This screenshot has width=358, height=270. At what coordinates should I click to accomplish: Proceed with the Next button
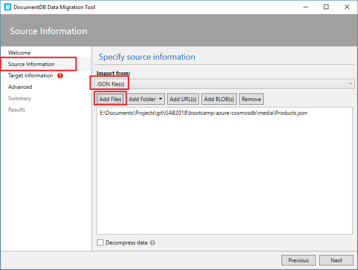[x=336, y=260]
